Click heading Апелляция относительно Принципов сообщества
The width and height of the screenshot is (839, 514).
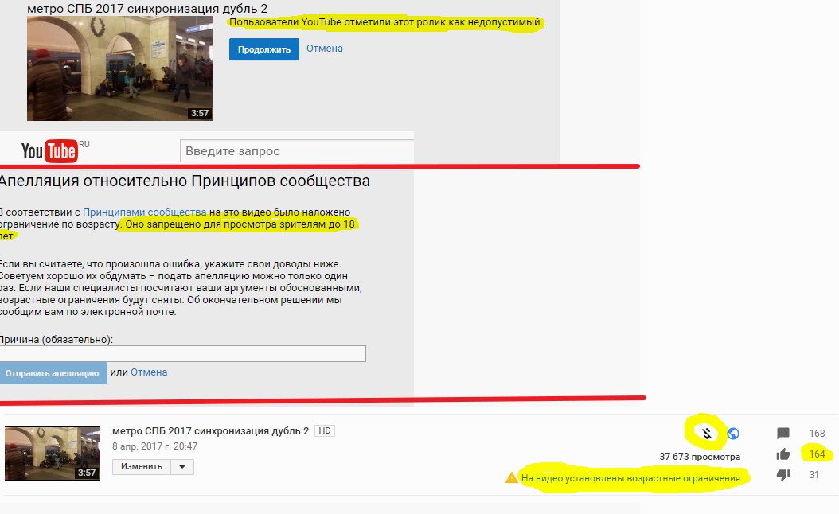[x=185, y=181]
